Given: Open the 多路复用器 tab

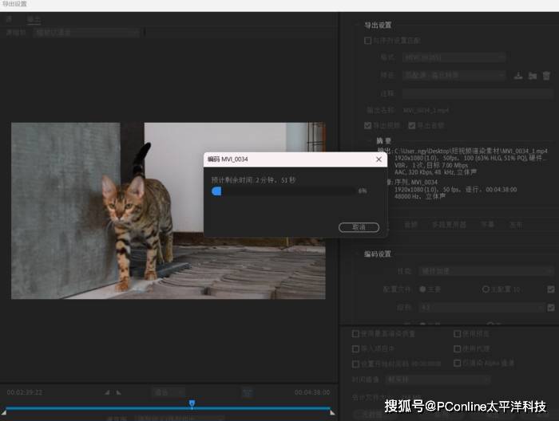Looking at the screenshot, I should click(449, 225).
